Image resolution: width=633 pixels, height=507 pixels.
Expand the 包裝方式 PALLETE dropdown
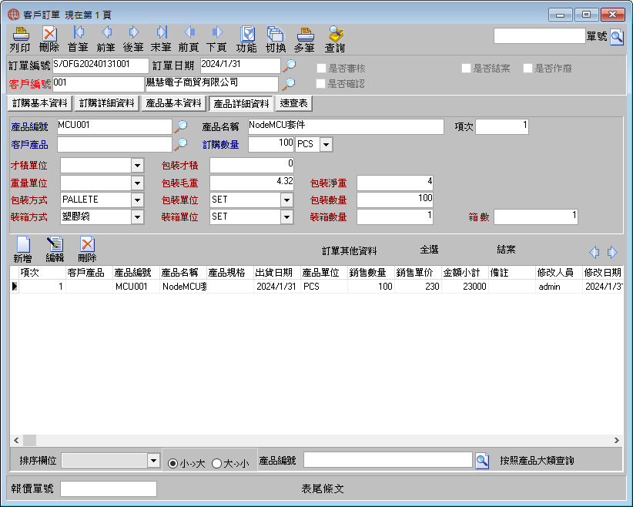point(137,200)
